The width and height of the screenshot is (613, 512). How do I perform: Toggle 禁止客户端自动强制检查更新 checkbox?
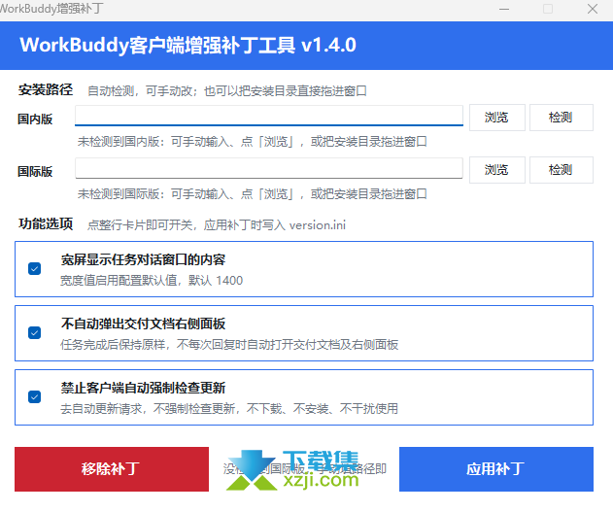coord(34,397)
